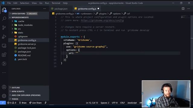
Task: Open the File menu
Action: 9,3
